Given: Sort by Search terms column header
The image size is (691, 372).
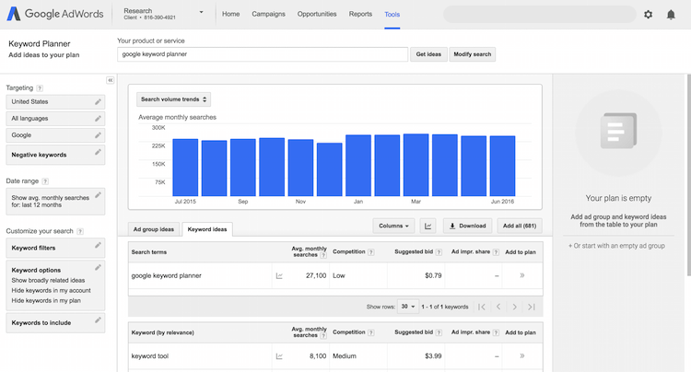Looking at the screenshot, I should point(149,252).
